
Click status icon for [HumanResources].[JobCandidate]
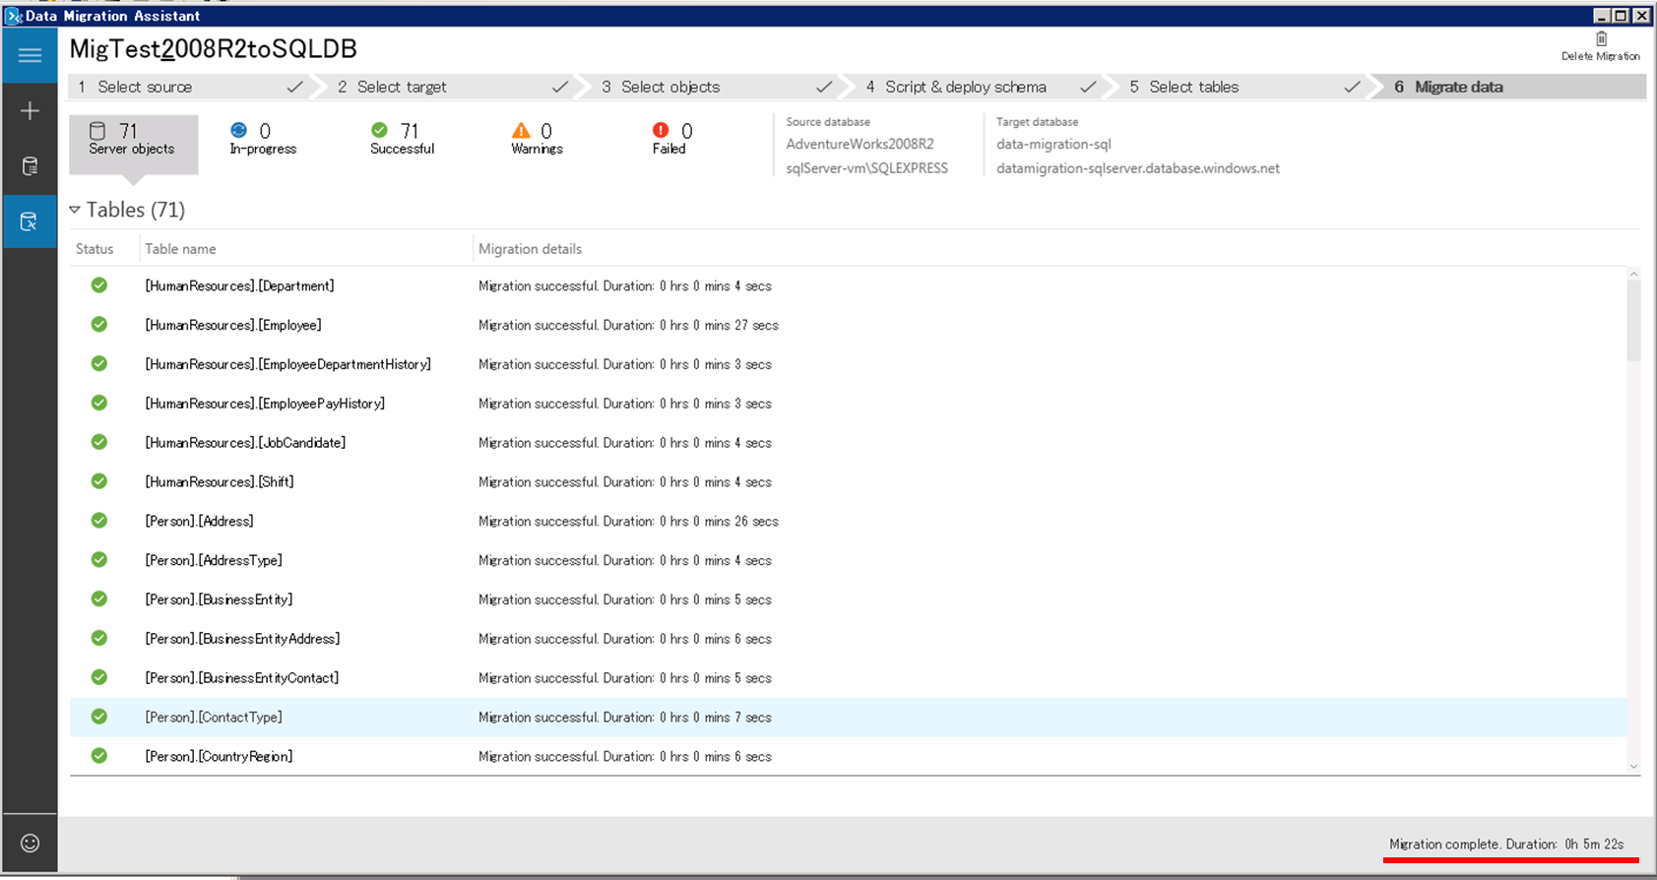[x=99, y=443]
